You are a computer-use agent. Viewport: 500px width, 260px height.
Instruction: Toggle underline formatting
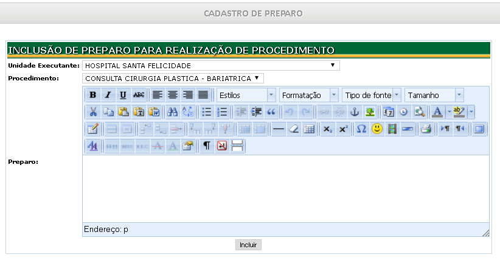(123, 95)
